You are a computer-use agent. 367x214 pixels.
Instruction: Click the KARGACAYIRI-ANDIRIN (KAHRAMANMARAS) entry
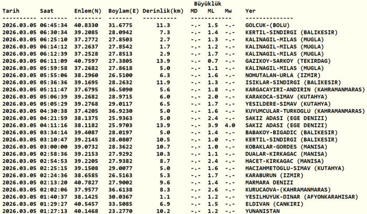[x=299, y=90]
